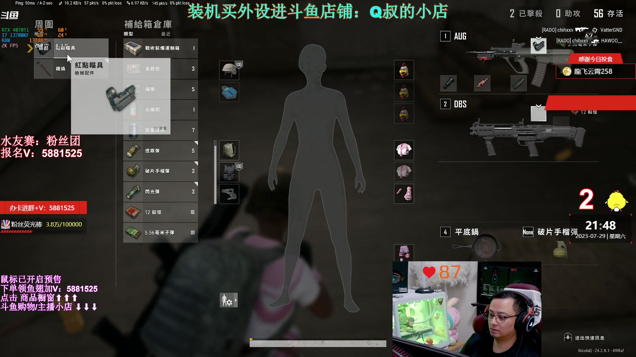Click the equipped vest armor slot

(x=229, y=172)
